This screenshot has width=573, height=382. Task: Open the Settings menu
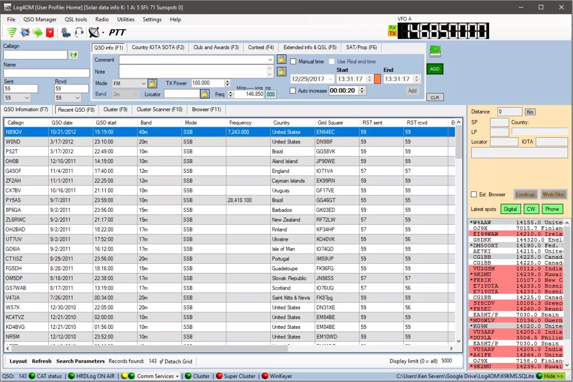tap(152, 19)
